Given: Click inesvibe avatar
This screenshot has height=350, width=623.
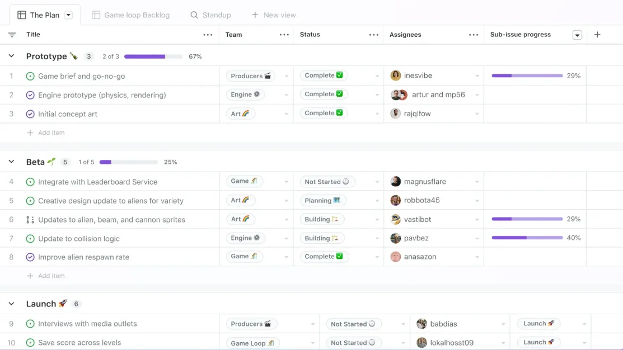Looking at the screenshot, I should (x=395, y=75).
